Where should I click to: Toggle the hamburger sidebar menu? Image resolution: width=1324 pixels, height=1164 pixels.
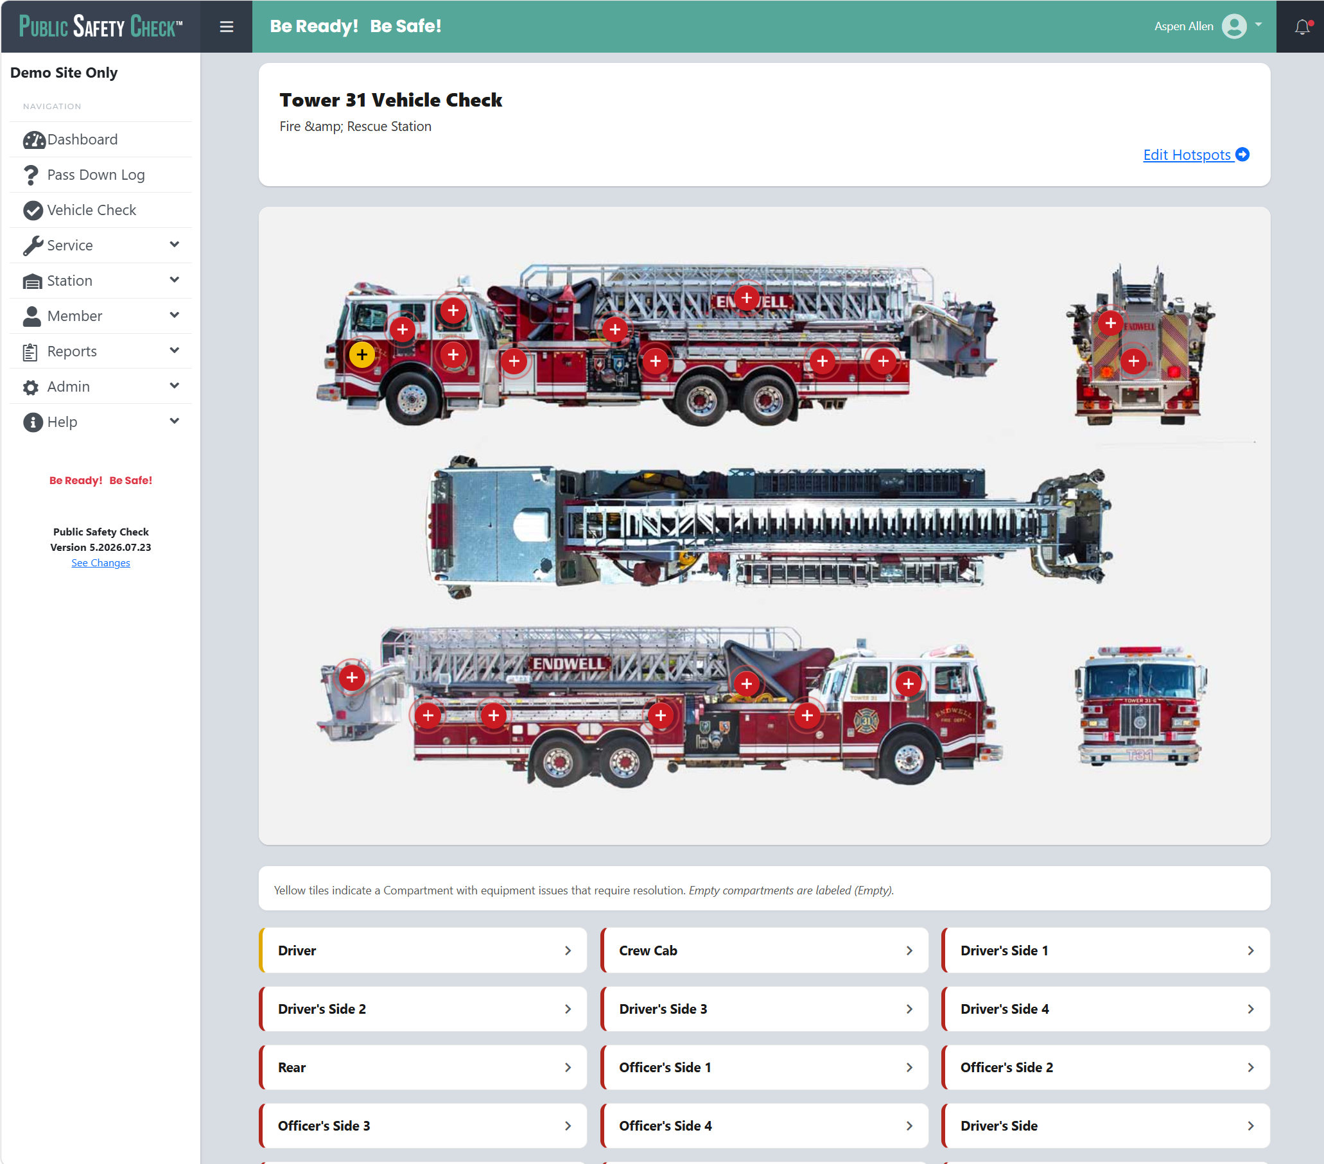click(226, 26)
